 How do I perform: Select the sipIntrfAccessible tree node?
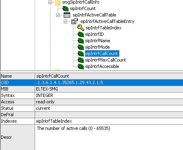click(x=102, y=66)
